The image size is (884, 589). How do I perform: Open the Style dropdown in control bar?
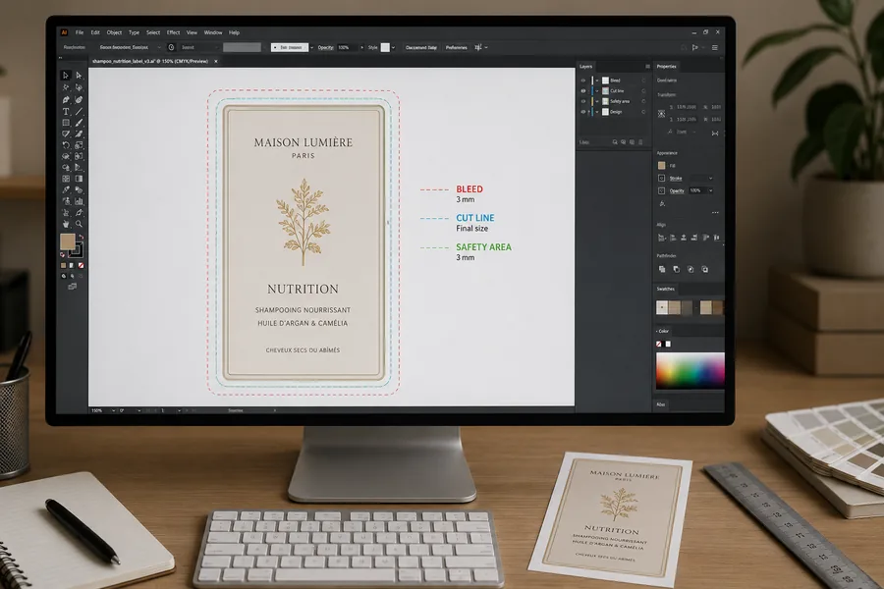393,48
